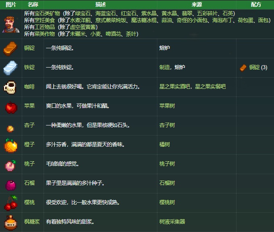Screen dimensions: 274x232
Task: Open the 橘树 source link
Action: click(164, 144)
